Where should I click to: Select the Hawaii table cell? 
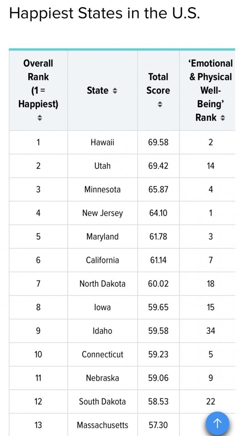[102, 142]
